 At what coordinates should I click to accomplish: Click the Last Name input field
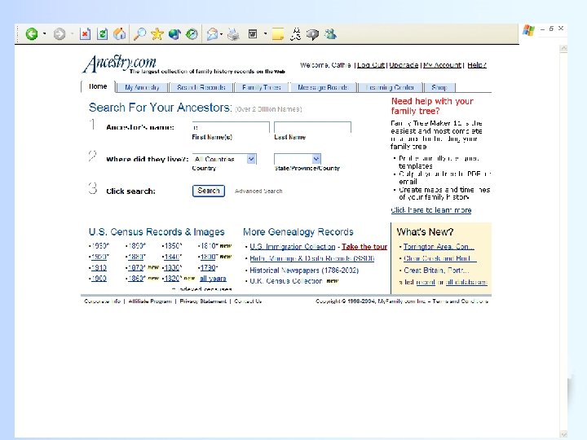pyautogui.click(x=312, y=127)
